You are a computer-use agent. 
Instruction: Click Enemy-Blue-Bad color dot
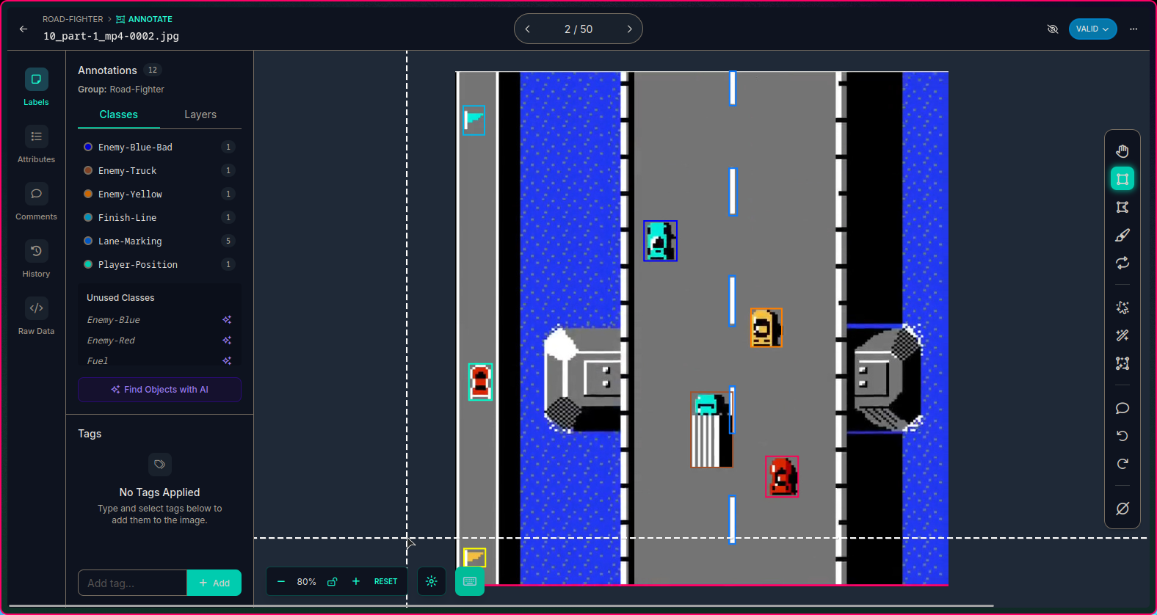(88, 147)
